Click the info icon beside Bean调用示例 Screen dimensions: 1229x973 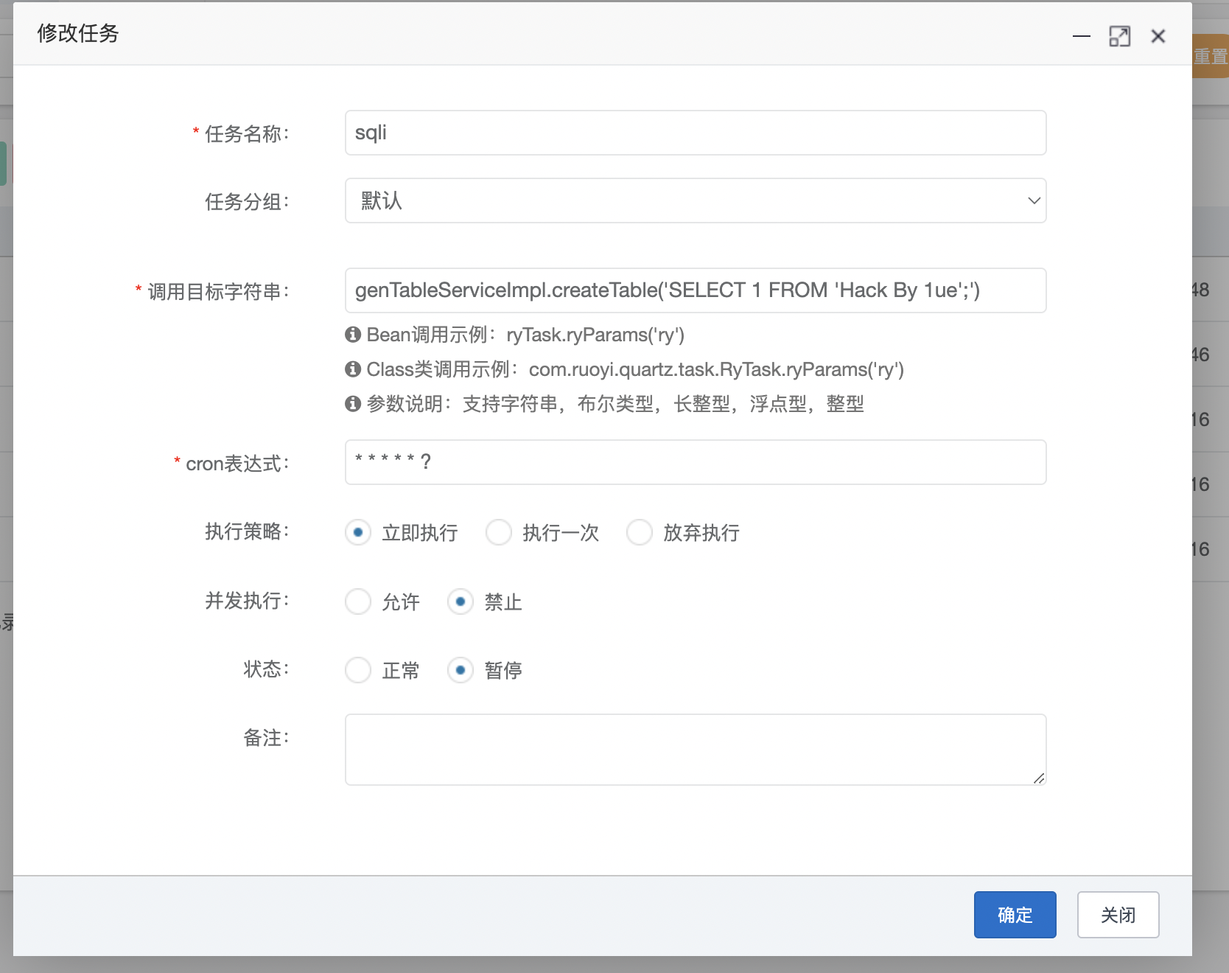tap(353, 335)
